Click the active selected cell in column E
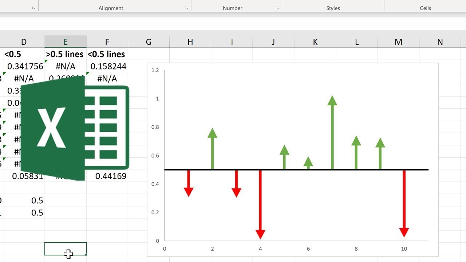Viewport: 466px width, 262px height. [66, 249]
